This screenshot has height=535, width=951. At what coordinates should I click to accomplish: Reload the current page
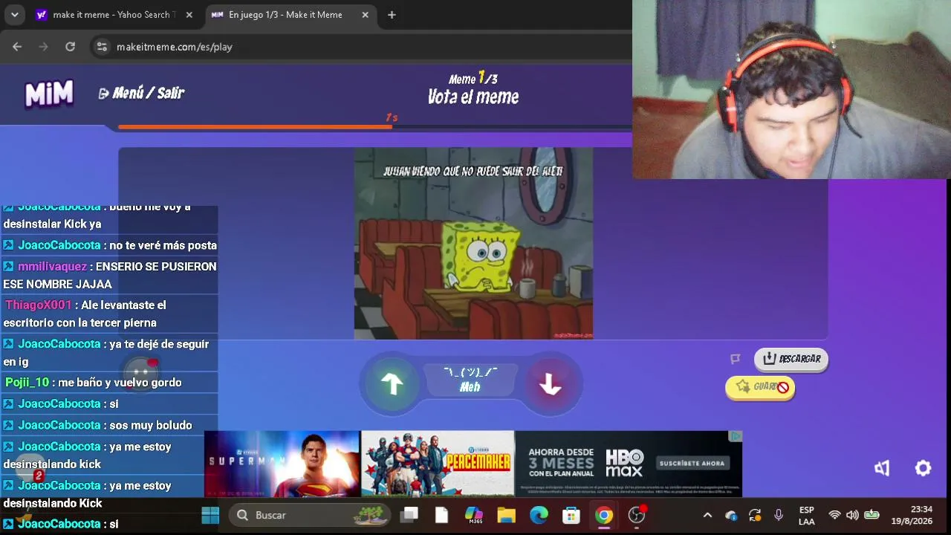(70, 47)
